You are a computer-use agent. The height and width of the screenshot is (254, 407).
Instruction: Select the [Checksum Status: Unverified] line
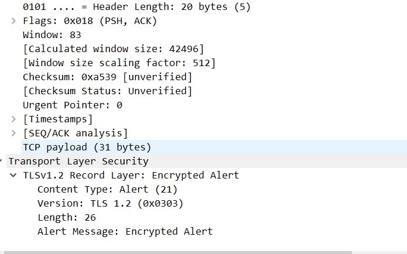click(108, 91)
